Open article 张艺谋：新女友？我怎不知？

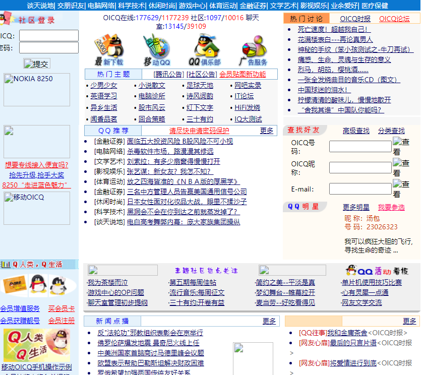pyautogui.click(x=170, y=172)
